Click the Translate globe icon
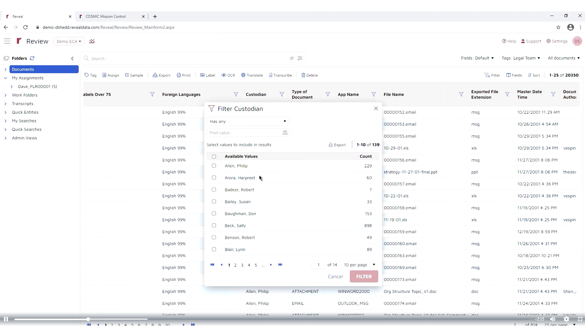Viewport: 585px width, 326px height. point(243,75)
